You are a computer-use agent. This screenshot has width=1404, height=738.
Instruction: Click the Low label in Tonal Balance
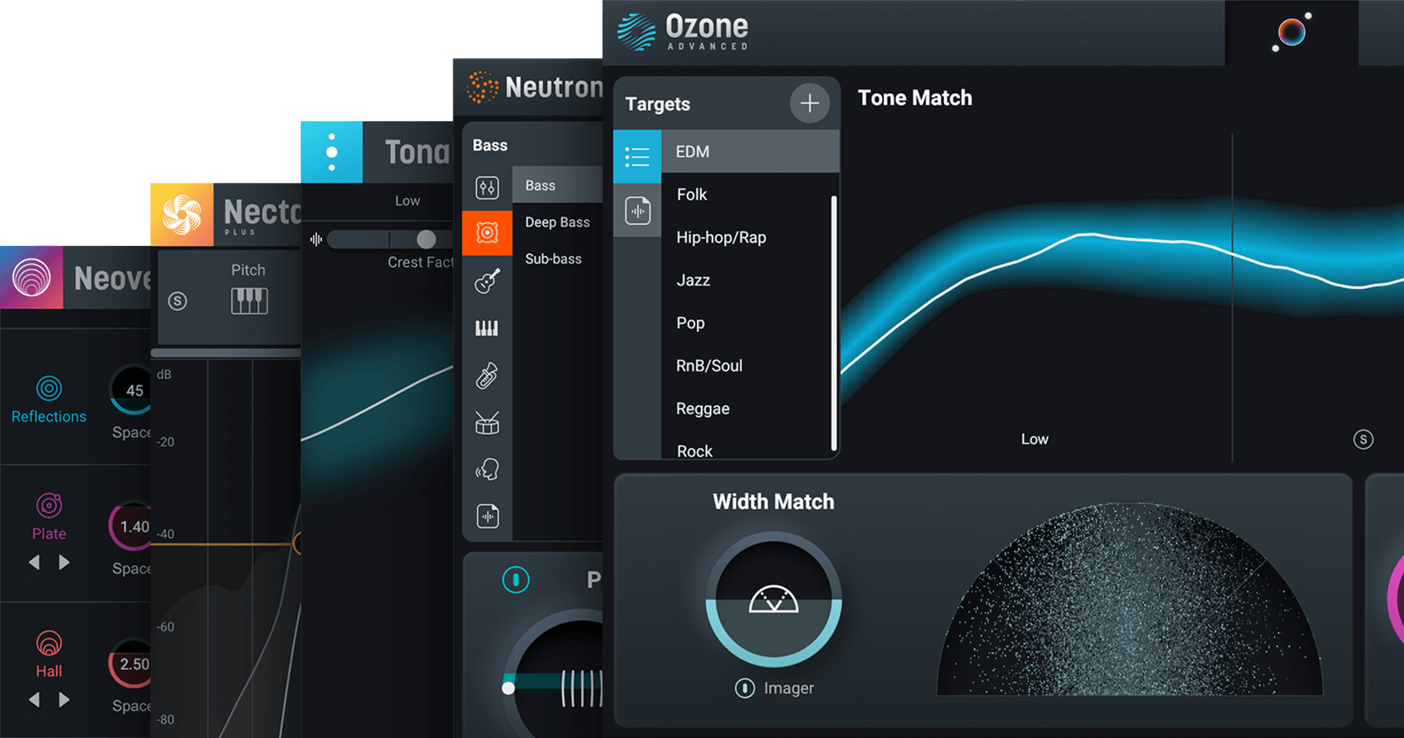click(x=407, y=201)
